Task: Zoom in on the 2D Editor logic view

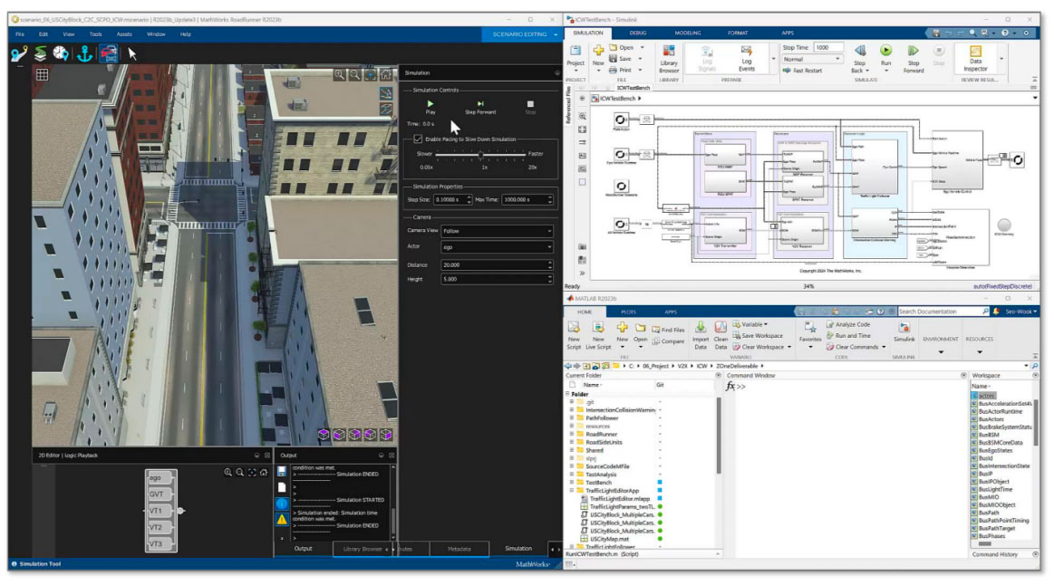Action: pos(228,473)
